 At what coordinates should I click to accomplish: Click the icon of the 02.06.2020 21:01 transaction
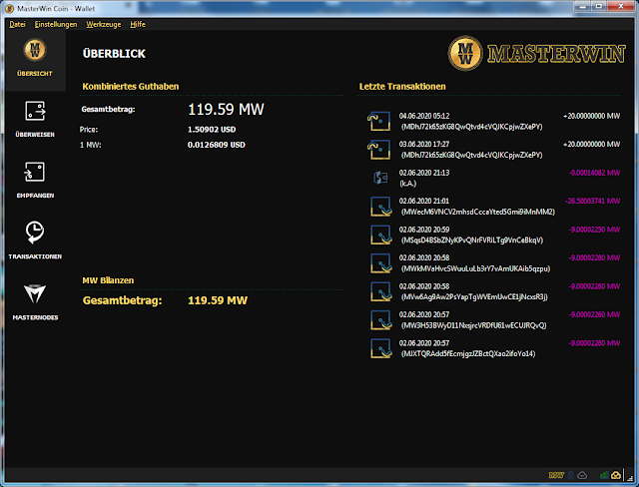[x=381, y=207]
